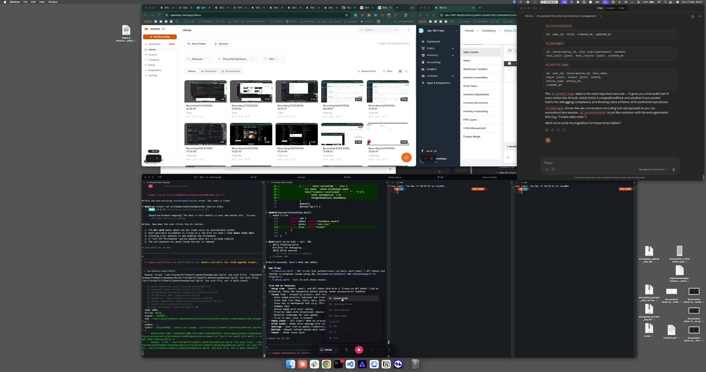Click the microphone dictation icon in reply box

[673, 169]
